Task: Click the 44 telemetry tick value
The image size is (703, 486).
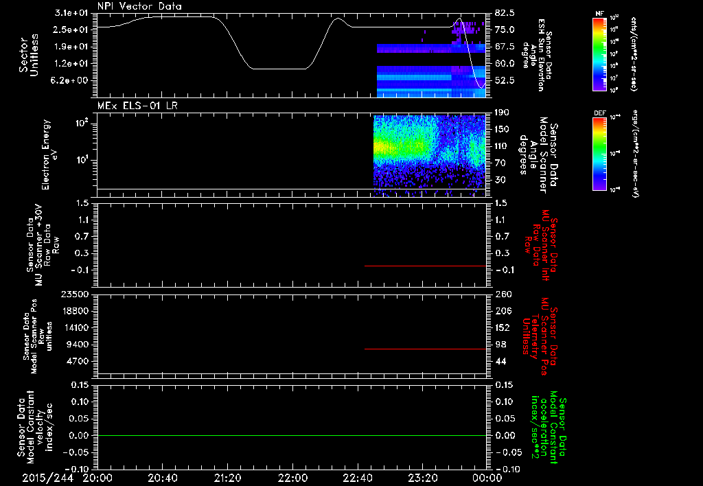Action: (x=500, y=361)
